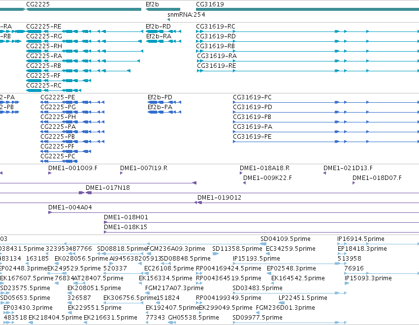Open protein CG2225-PA
This screenshot has height=325, width=419.
tap(58, 127)
